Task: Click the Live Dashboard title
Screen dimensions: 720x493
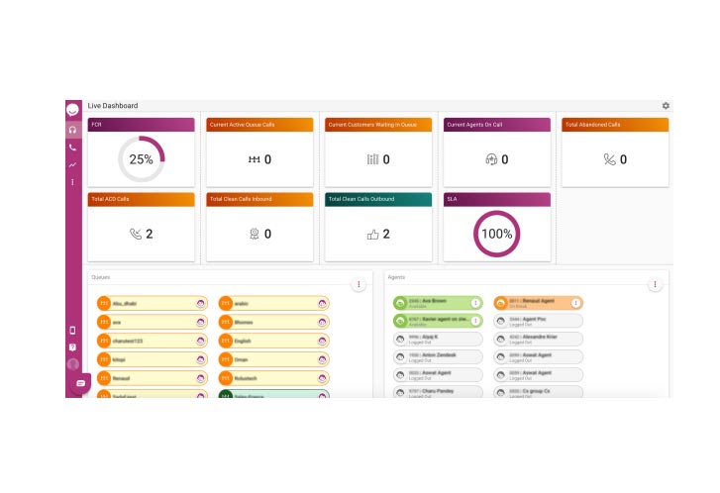Action: [113, 106]
